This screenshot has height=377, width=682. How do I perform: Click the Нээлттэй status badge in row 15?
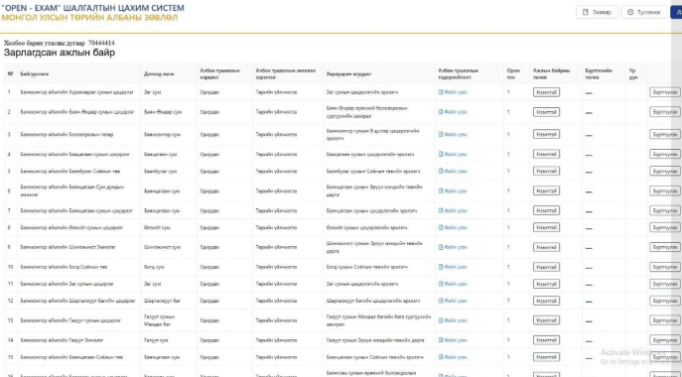[546, 357]
